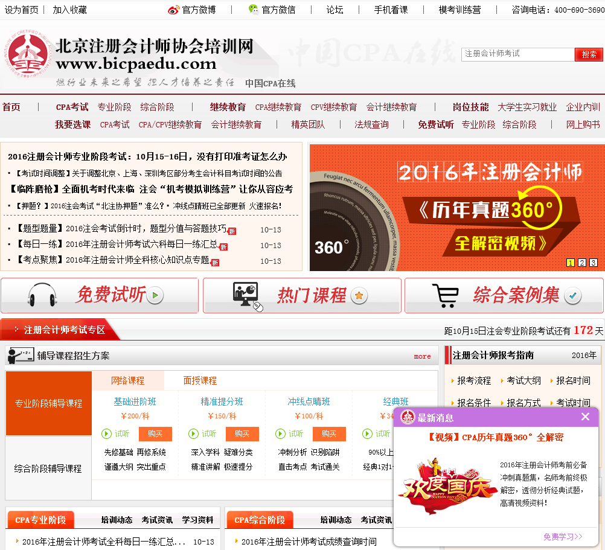
Task: Open the 官方微信 WeChat icon link
Action: pyautogui.click(x=254, y=10)
